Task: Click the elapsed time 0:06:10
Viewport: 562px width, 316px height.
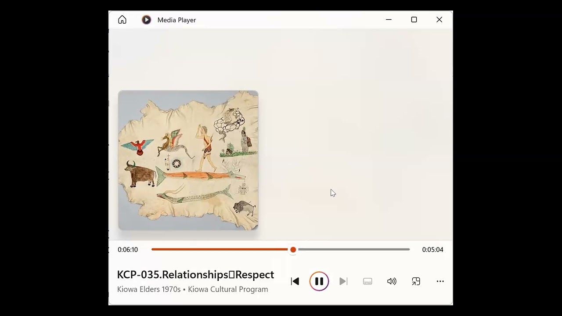Action: coord(128,250)
